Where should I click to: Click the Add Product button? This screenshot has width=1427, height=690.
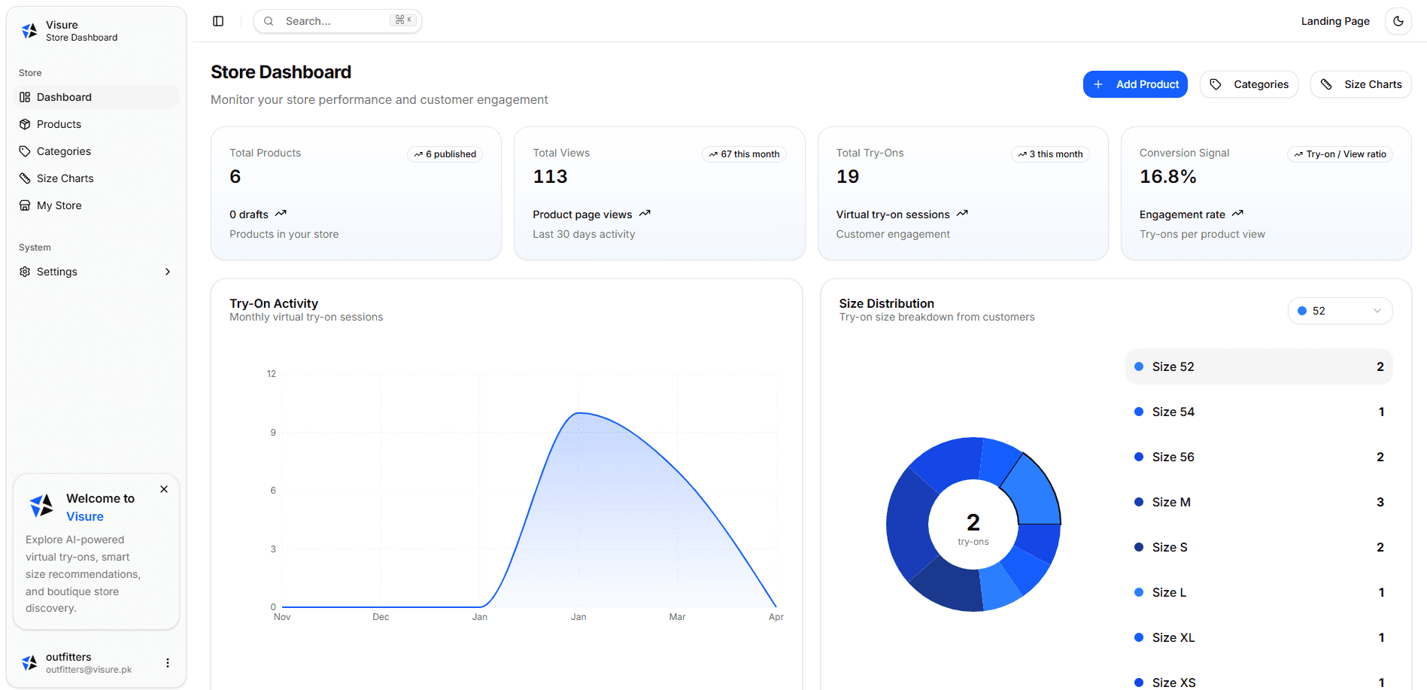(1135, 84)
